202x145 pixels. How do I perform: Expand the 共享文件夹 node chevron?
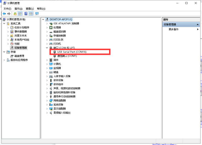[8, 35]
